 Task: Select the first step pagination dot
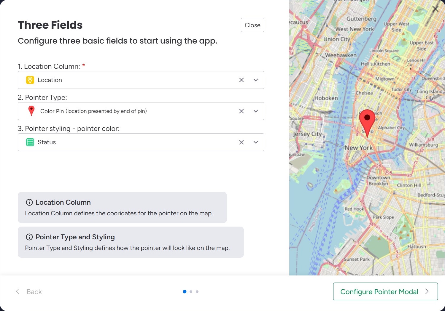(185, 292)
